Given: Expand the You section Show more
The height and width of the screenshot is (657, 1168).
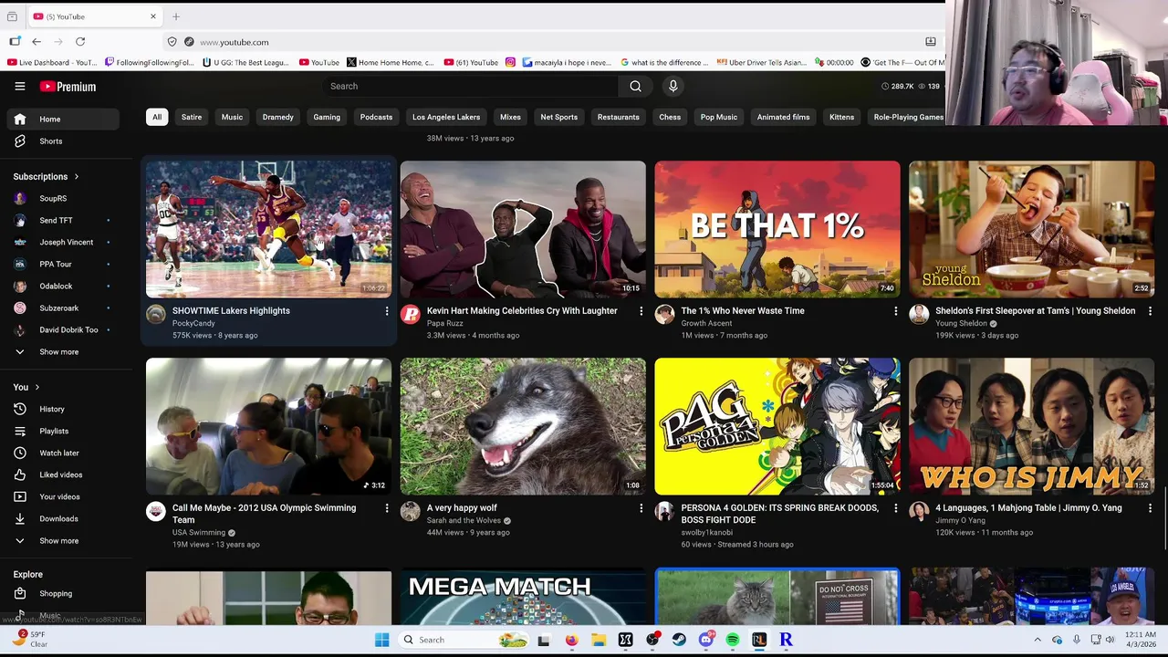Looking at the screenshot, I should point(63,541).
